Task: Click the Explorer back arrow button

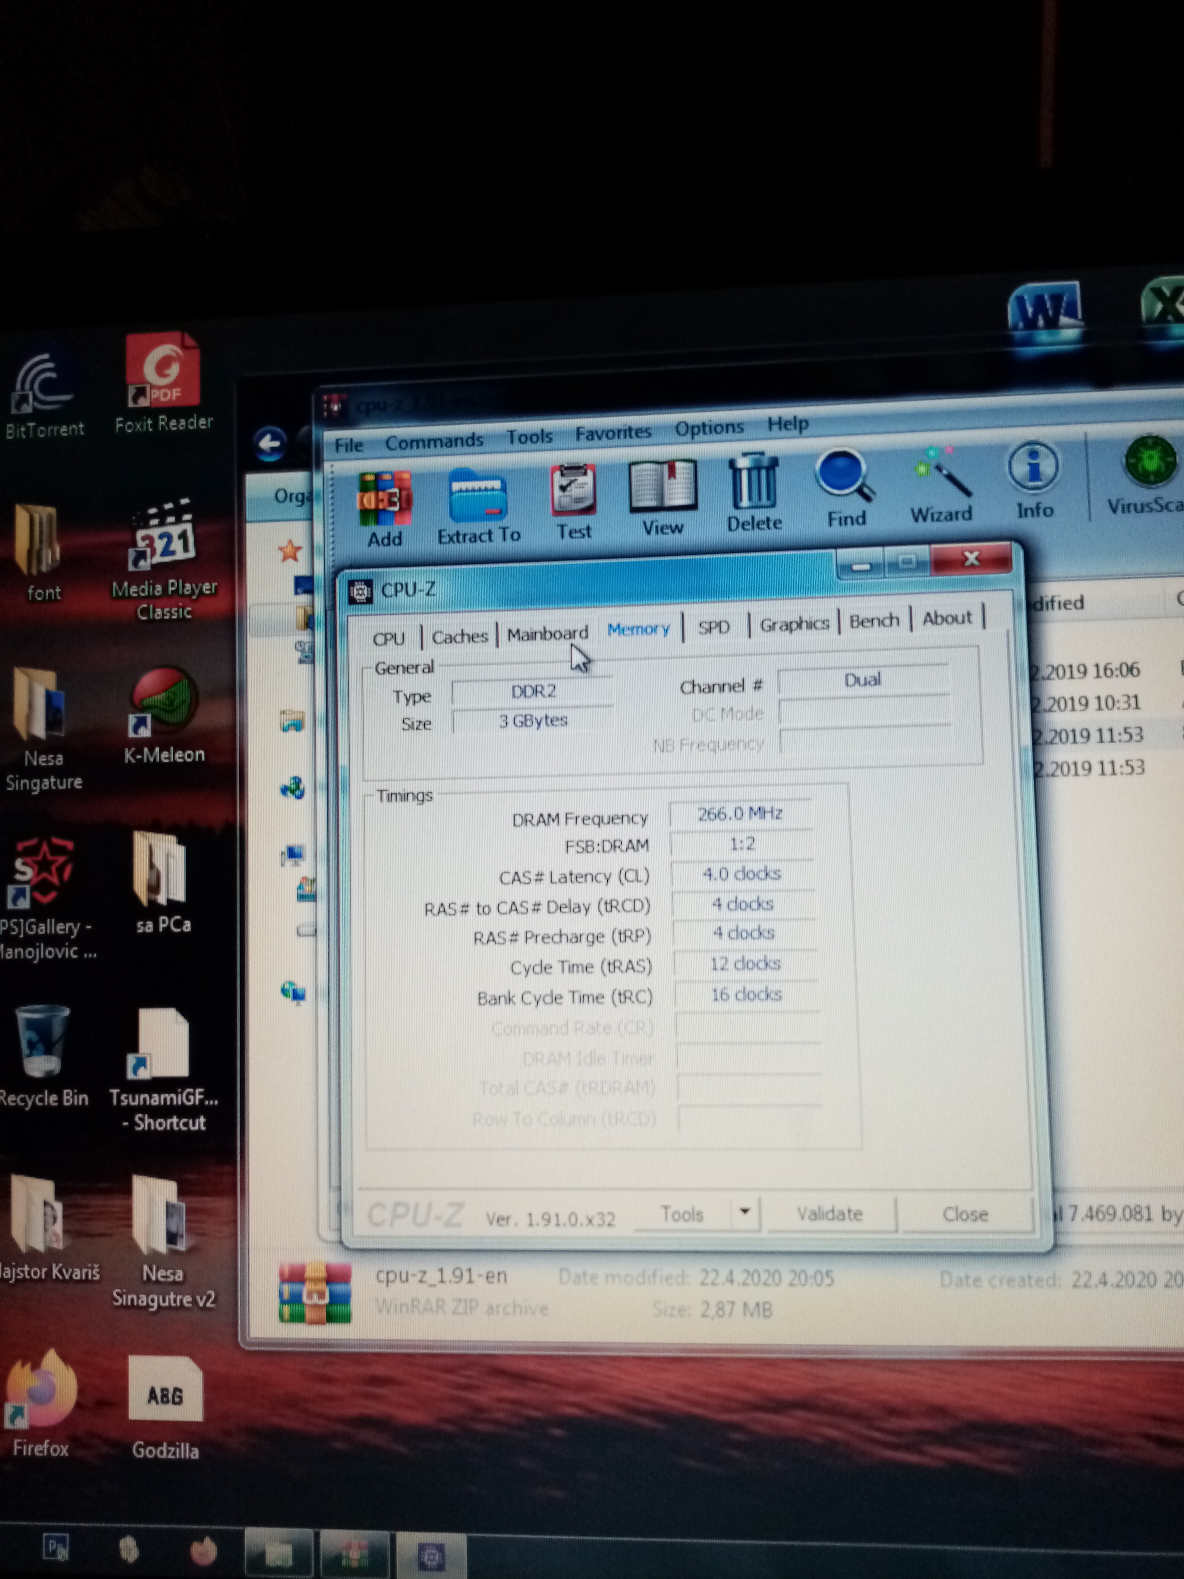Action: (270, 444)
